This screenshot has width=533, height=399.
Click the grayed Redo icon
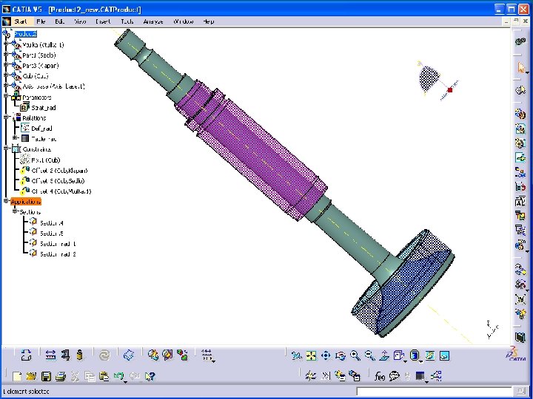point(135,376)
